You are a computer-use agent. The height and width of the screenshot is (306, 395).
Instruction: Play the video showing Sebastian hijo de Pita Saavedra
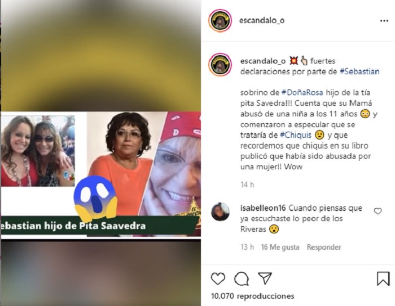coord(101,152)
